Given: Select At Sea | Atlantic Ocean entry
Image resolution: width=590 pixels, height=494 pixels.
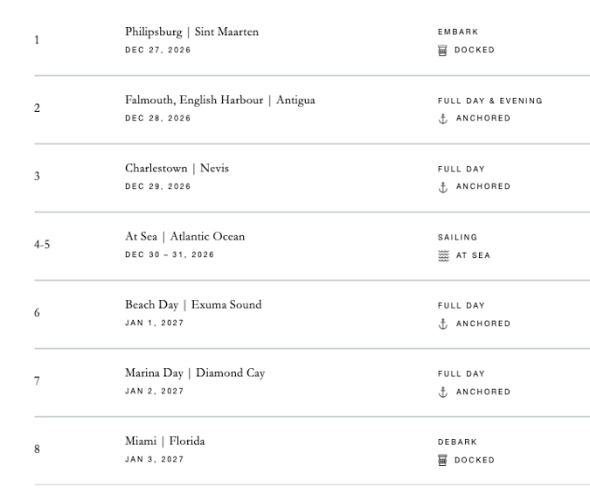Looking at the screenshot, I should pos(184,236).
